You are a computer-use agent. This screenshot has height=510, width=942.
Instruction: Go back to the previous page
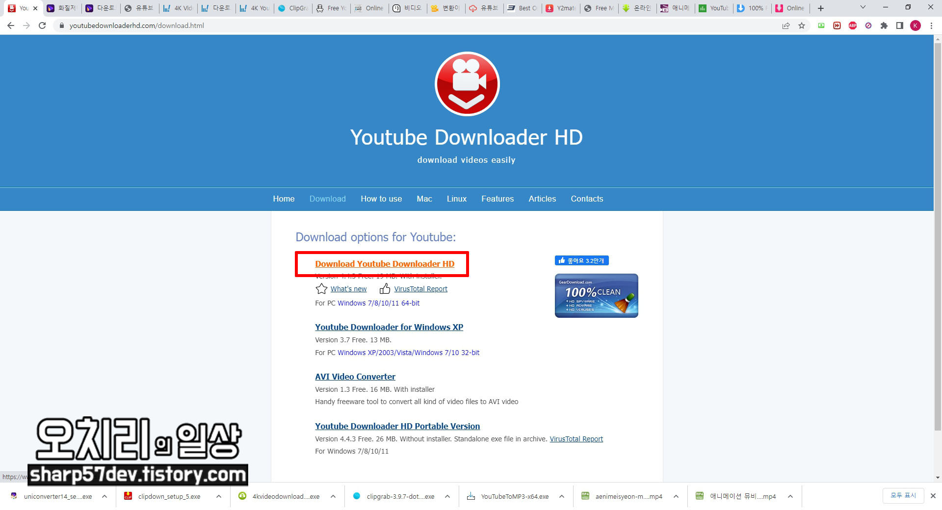tap(11, 25)
